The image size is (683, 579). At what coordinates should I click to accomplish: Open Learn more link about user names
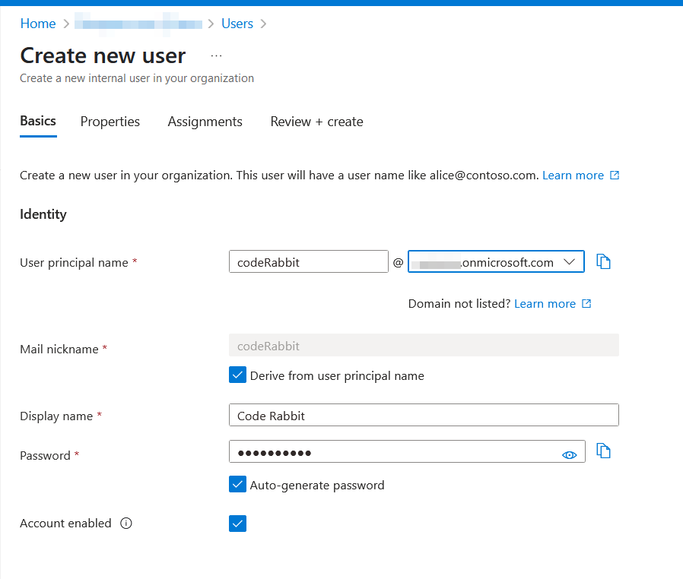[580, 176]
